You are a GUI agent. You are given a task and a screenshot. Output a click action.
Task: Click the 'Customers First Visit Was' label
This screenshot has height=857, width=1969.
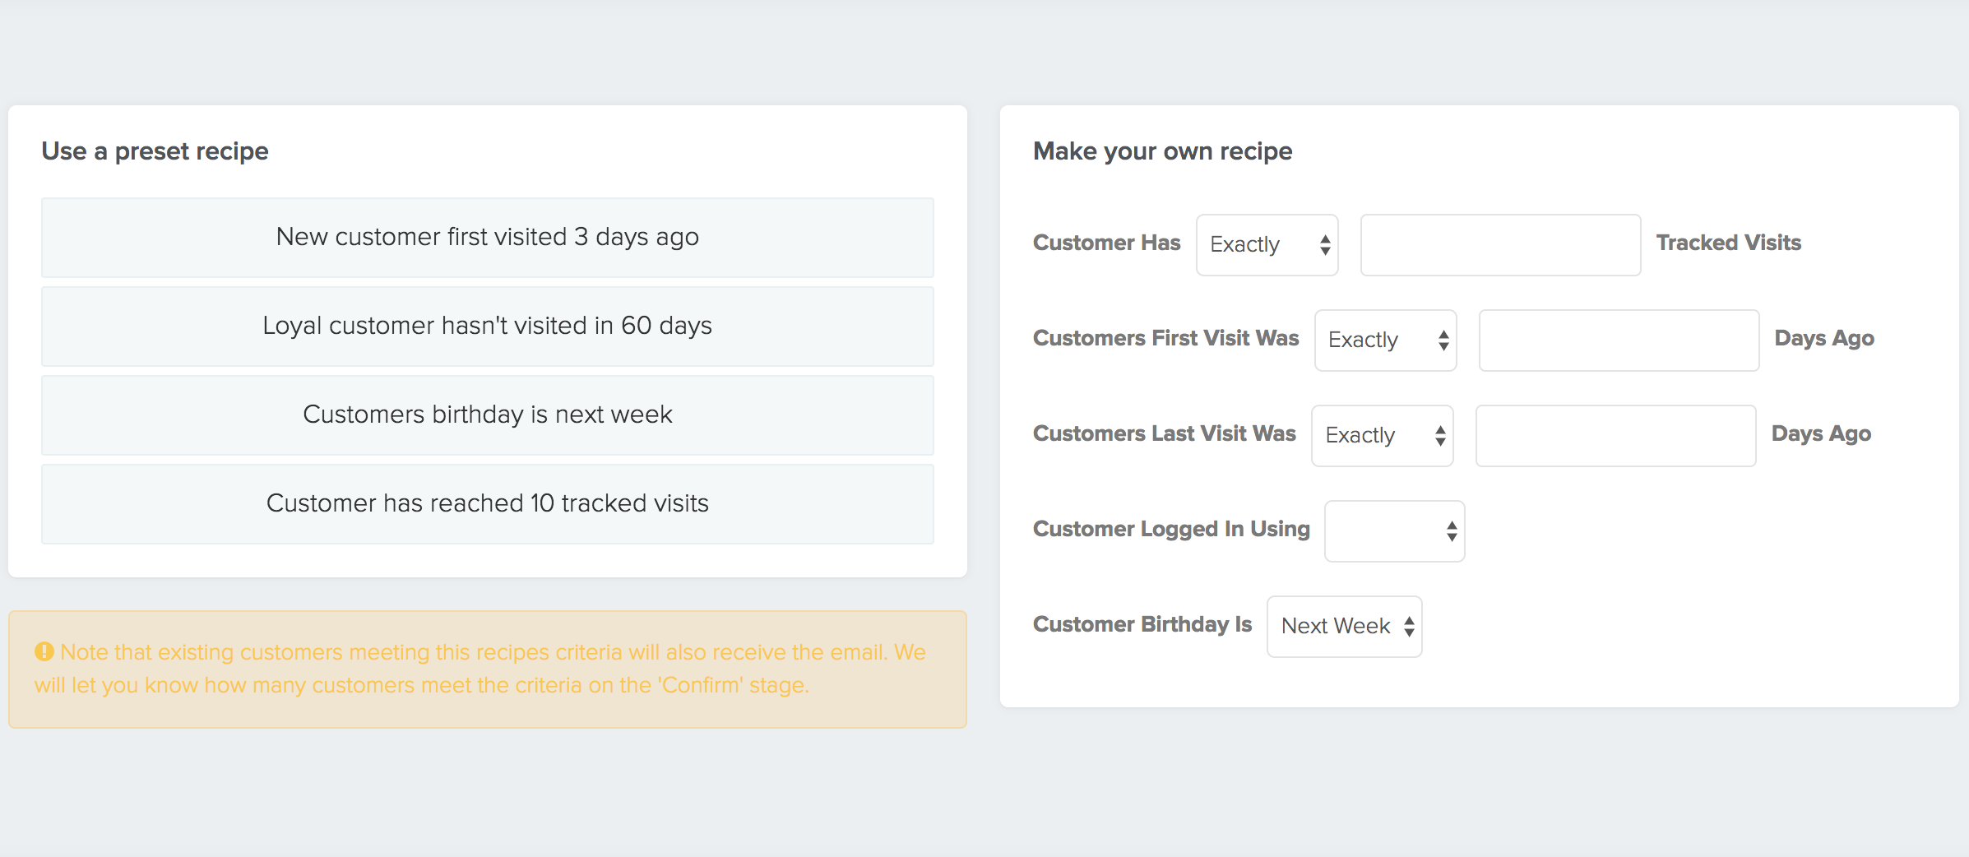(1165, 338)
